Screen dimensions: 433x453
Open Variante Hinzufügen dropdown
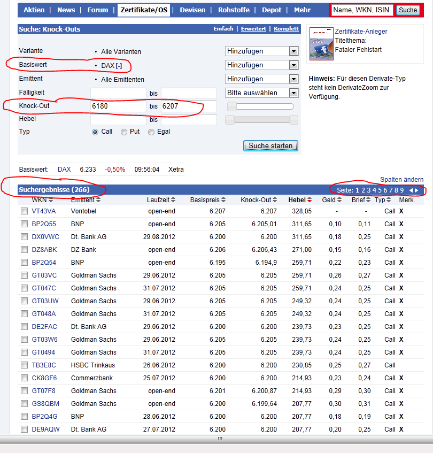tap(261, 51)
